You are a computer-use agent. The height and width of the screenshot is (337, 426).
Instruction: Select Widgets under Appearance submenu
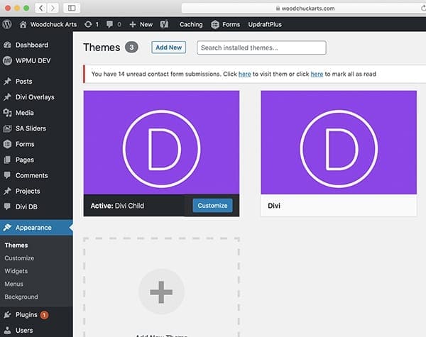[16, 271]
